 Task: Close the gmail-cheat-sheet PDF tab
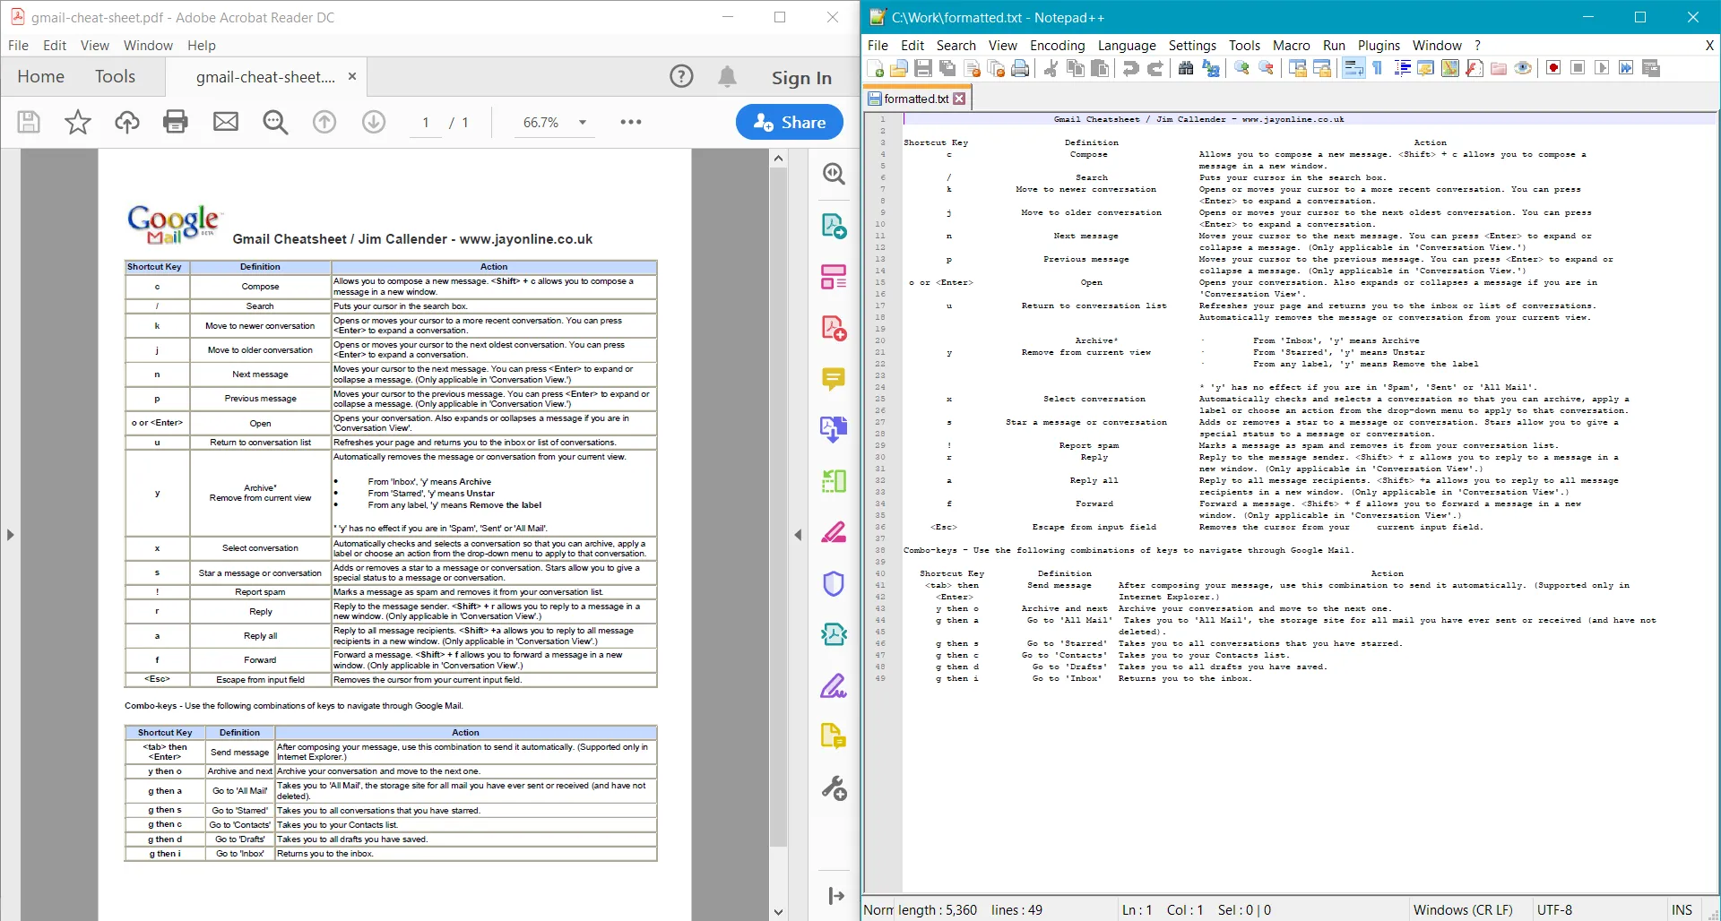pos(352,76)
